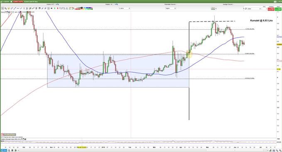
Task: Click the trash bin delete-objects icon
Action: coord(36,8)
